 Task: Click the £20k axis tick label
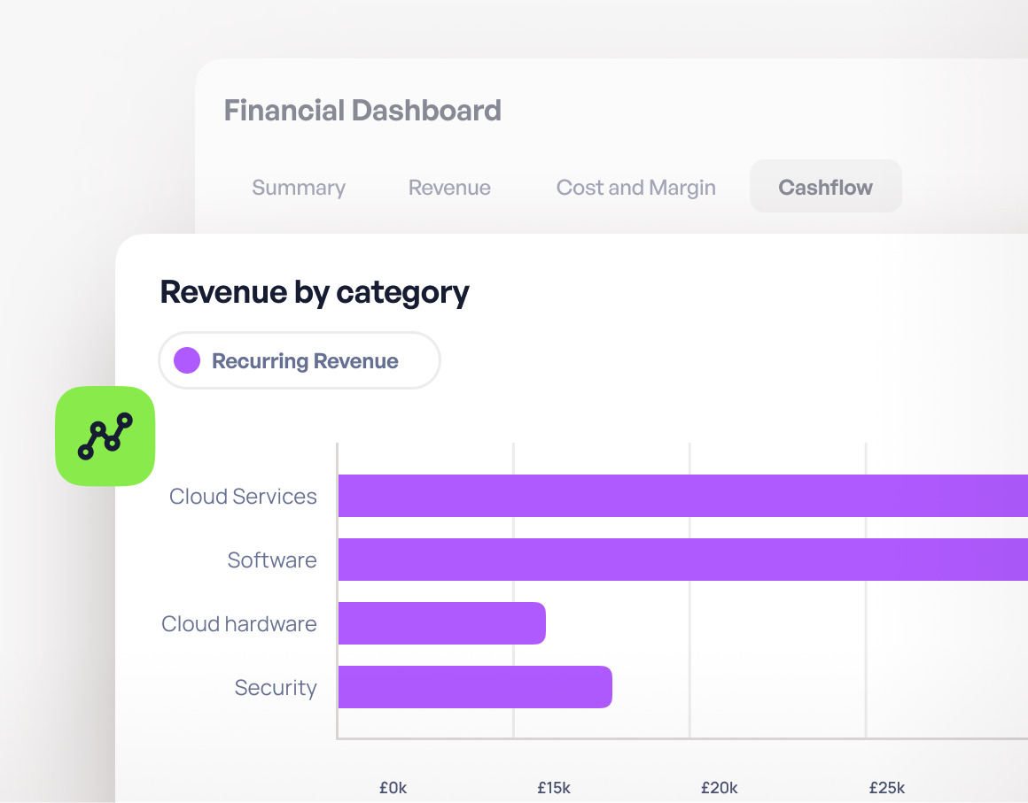pyautogui.click(x=719, y=787)
